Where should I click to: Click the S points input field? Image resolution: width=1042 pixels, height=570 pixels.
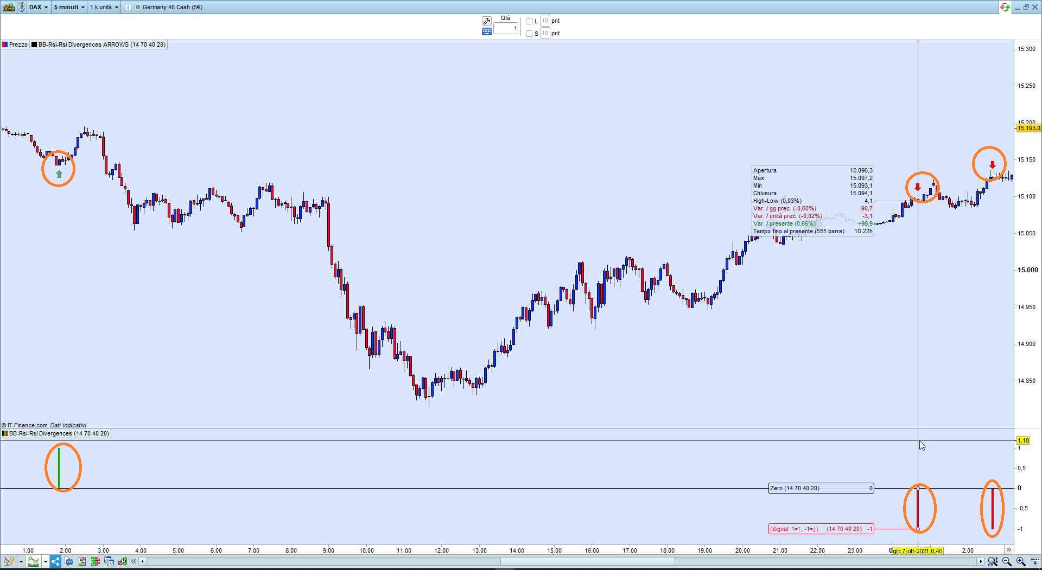click(x=545, y=34)
